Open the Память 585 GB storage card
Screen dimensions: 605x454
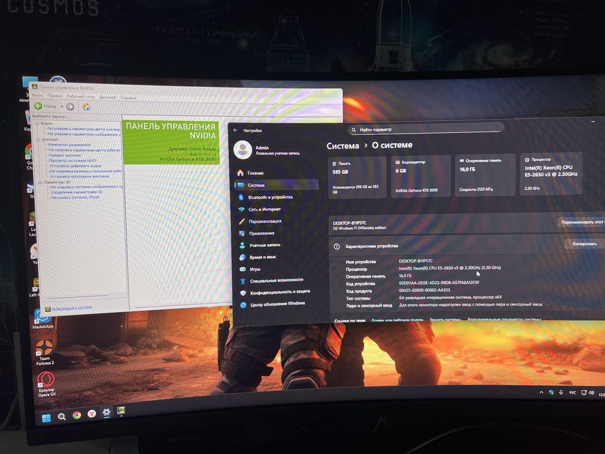357,178
